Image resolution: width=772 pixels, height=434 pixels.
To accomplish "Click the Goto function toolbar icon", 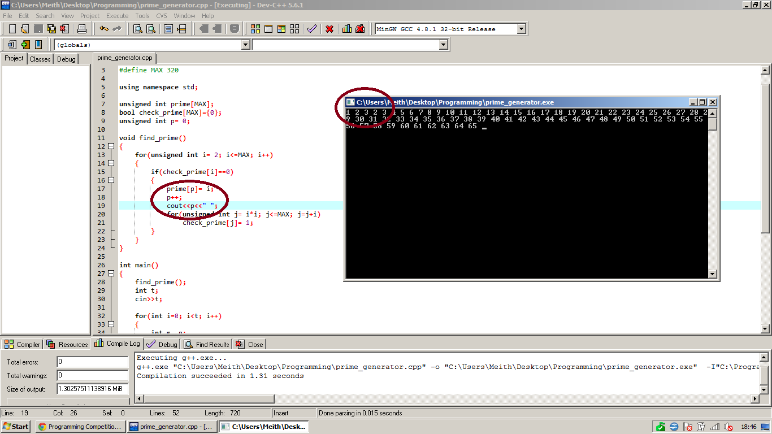I will pos(168,29).
